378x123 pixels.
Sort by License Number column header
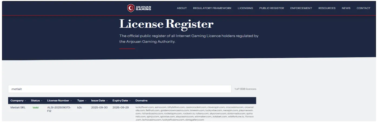(59, 101)
